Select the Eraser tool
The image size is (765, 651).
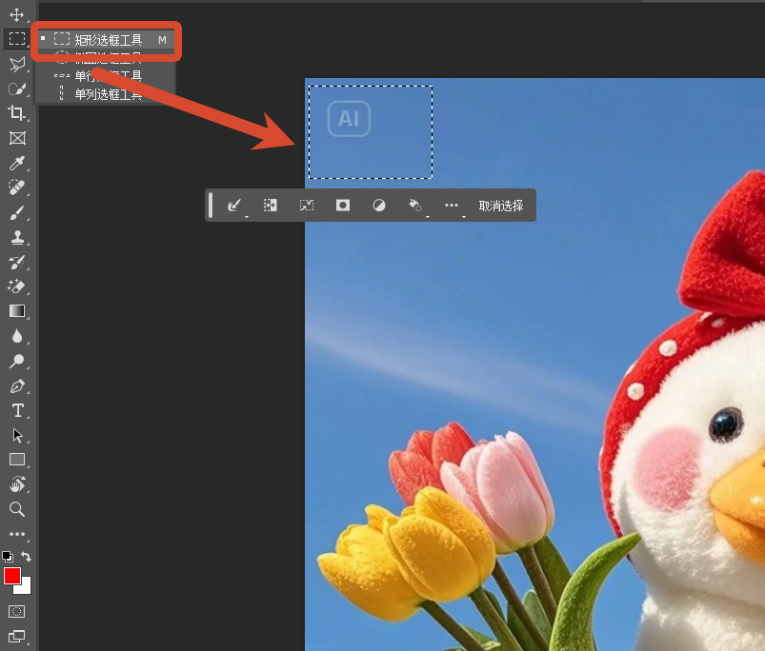pyautogui.click(x=17, y=286)
